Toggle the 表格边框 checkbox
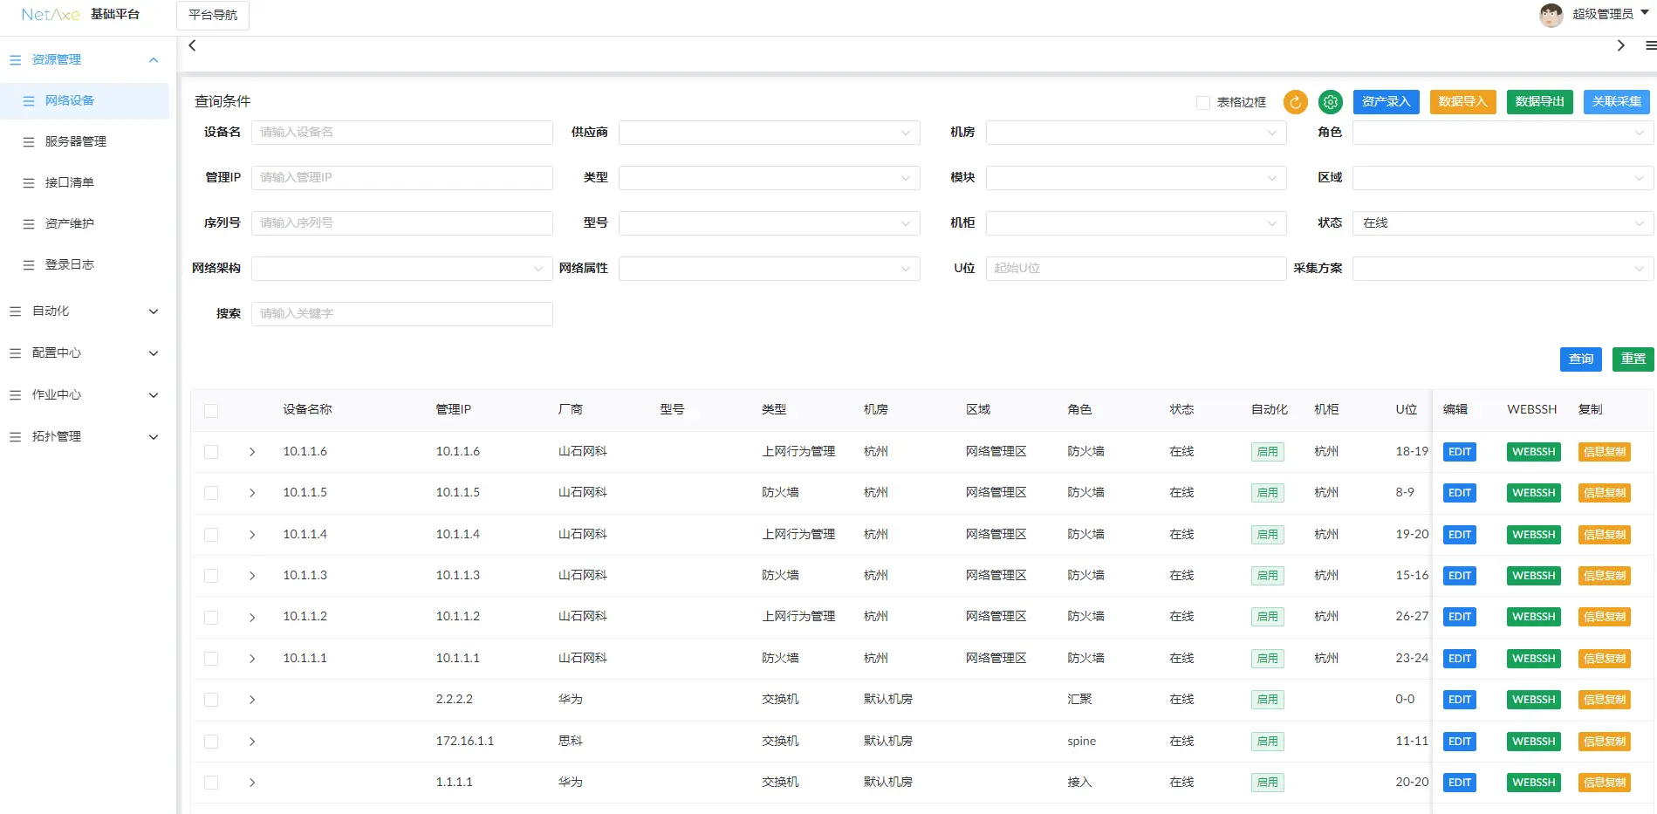Screen dimensions: 1657x814 (x=1203, y=103)
